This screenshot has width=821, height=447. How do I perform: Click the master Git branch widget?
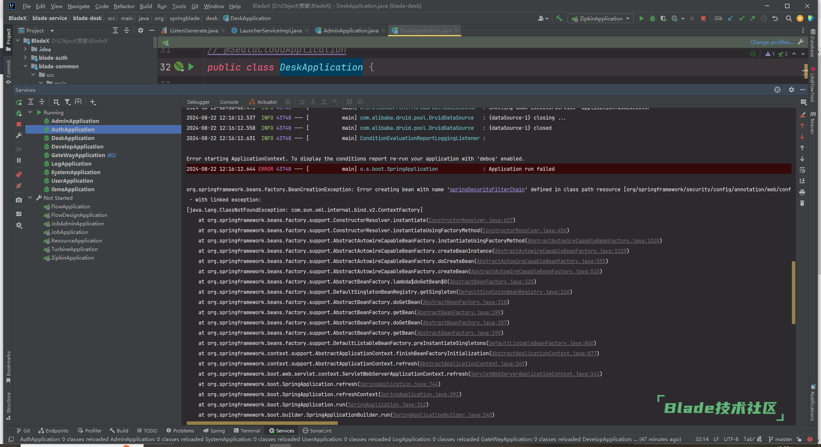point(780,439)
